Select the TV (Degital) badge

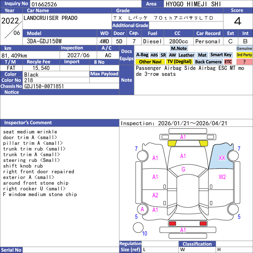click(179, 62)
